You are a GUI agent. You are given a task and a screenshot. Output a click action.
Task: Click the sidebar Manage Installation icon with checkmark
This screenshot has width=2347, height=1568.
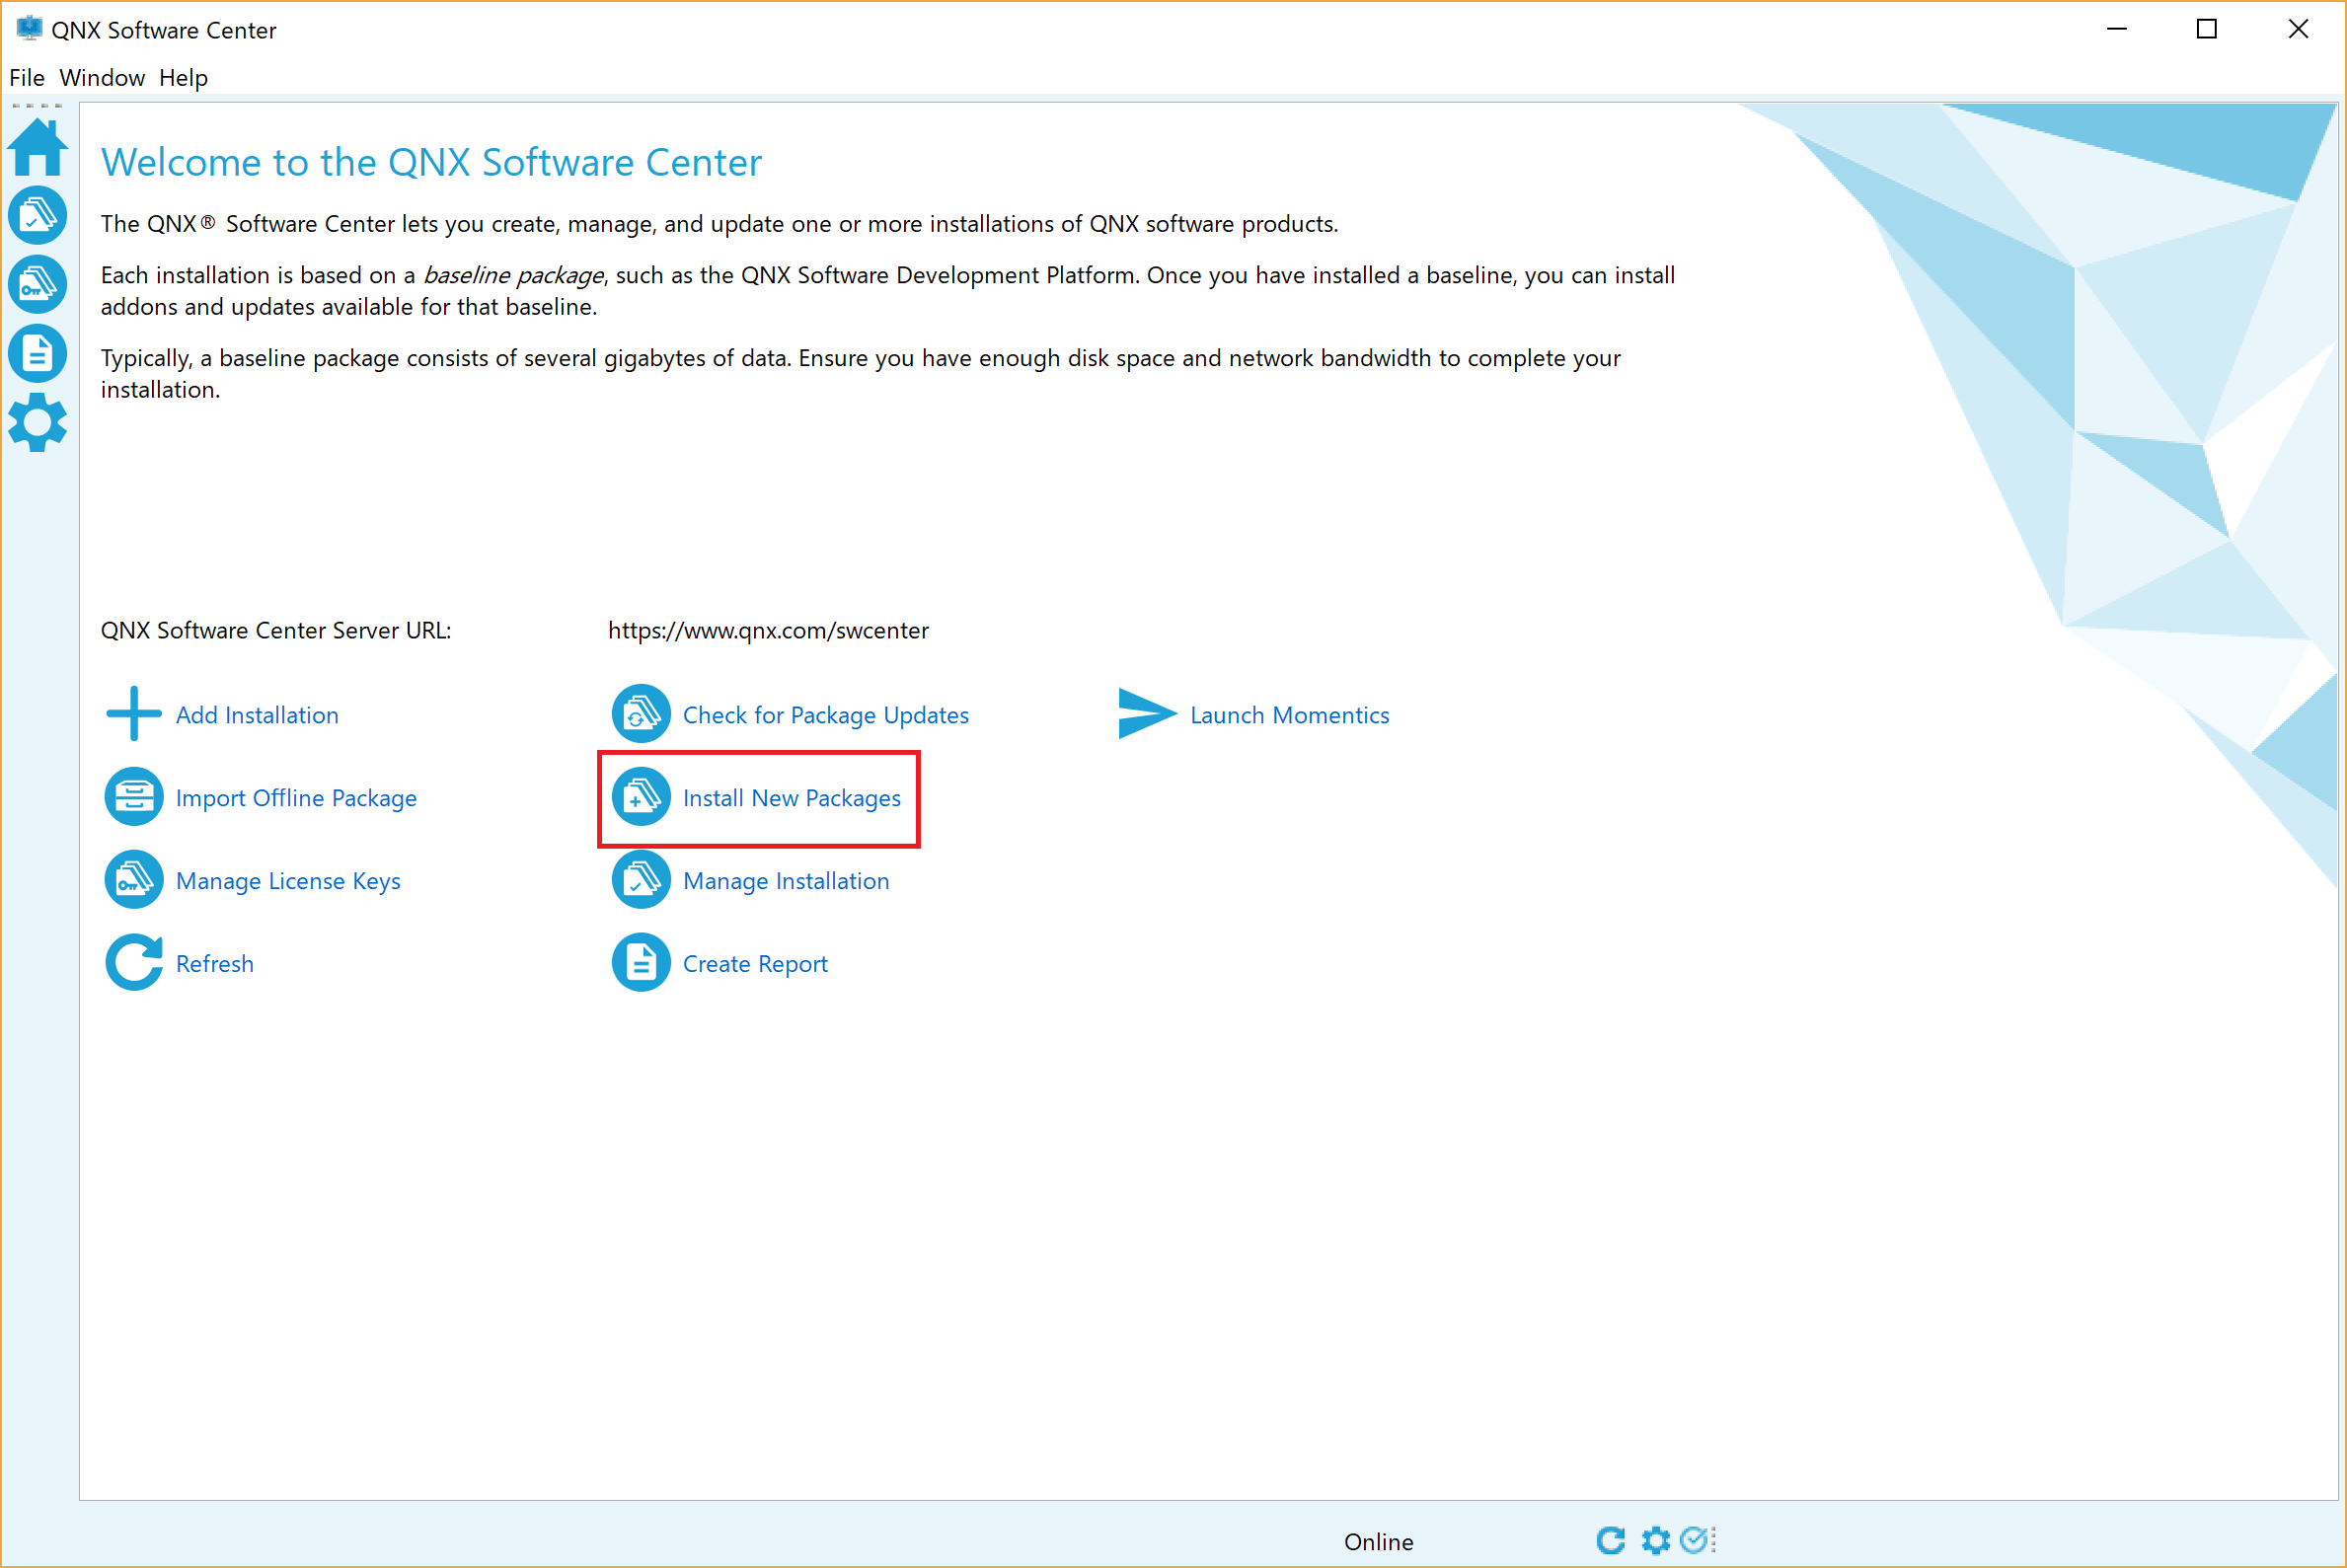click(38, 215)
